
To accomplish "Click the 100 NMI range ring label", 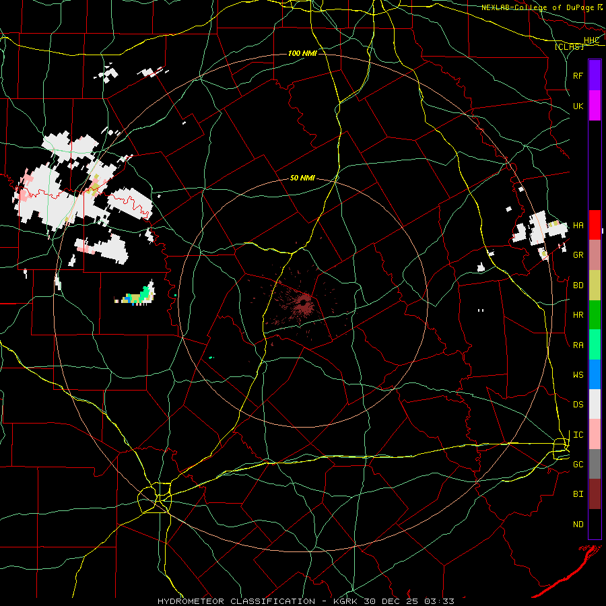I will pyautogui.click(x=302, y=53).
